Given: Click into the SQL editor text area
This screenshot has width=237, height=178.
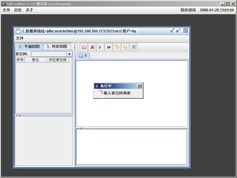Looking at the screenshot, I should [x=131, y=94].
